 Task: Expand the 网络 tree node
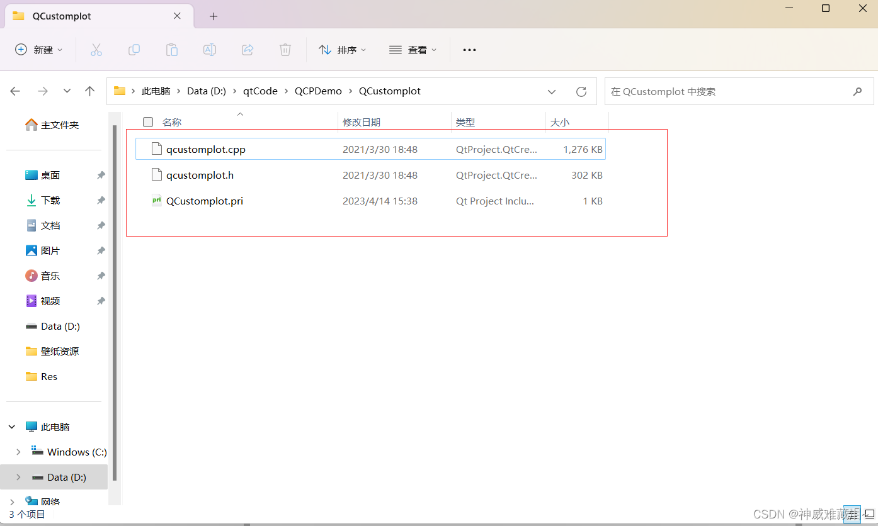click(12, 501)
